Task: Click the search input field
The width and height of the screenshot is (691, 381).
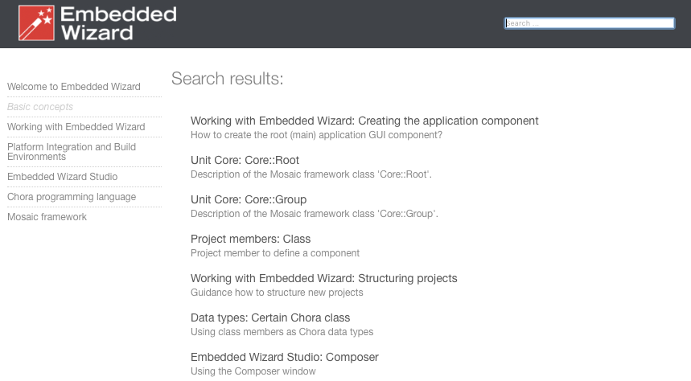Action: [589, 23]
